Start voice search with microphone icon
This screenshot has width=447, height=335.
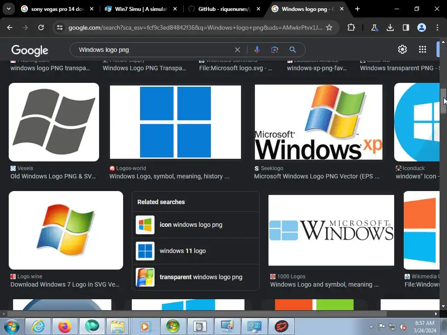[257, 50]
